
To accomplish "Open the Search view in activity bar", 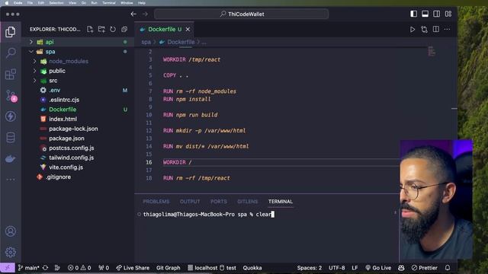I will [x=11, y=53].
